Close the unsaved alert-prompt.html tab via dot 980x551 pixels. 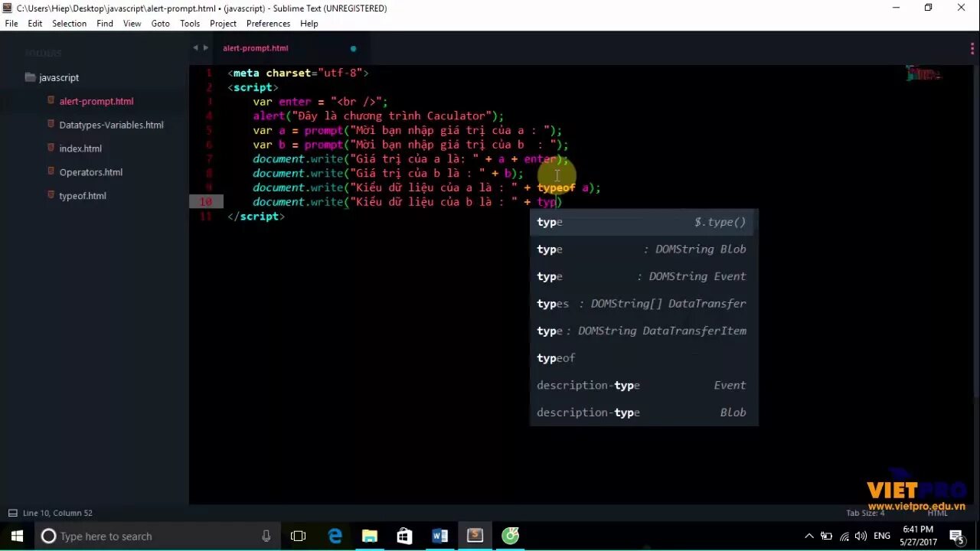[353, 48]
